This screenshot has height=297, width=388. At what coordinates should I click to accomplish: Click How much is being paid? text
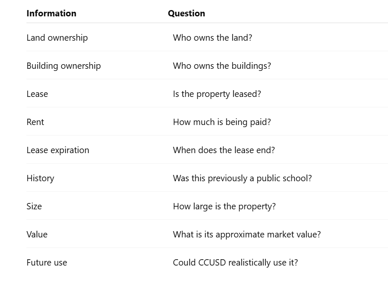click(222, 122)
